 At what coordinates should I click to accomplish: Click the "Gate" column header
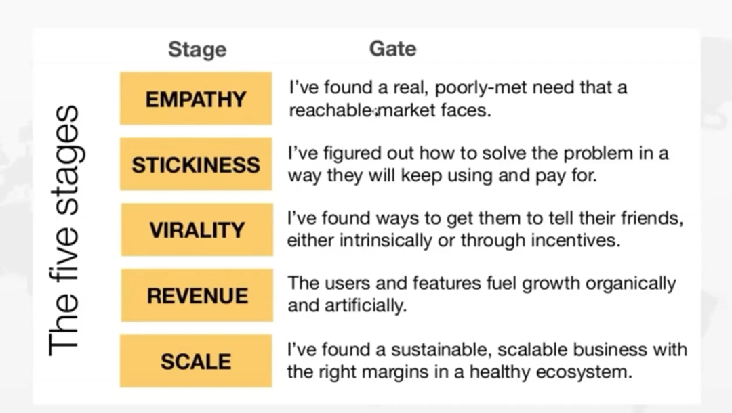click(x=392, y=49)
